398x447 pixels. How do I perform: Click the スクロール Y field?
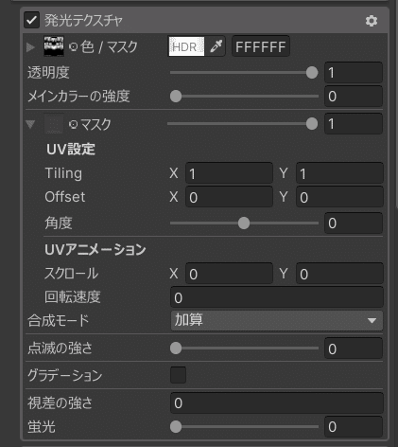pyautogui.click(x=339, y=274)
